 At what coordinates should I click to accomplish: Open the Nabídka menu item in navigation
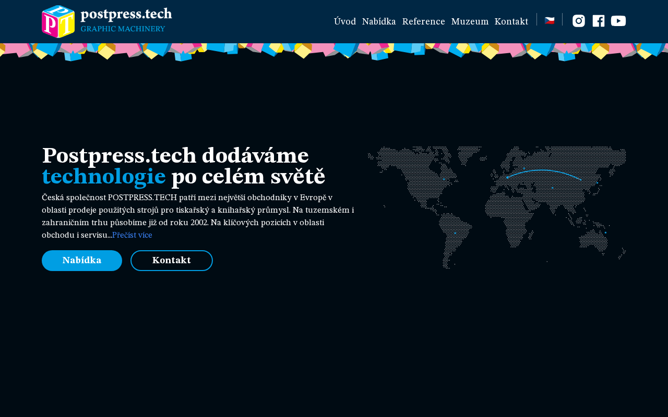[x=379, y=21]
